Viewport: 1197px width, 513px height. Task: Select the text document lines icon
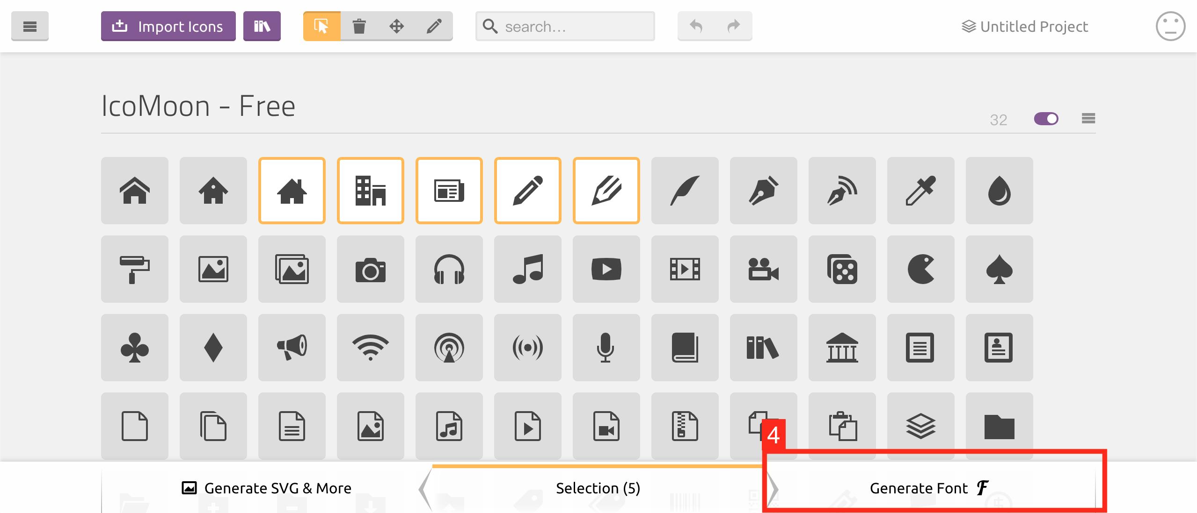tap(921, 348)
